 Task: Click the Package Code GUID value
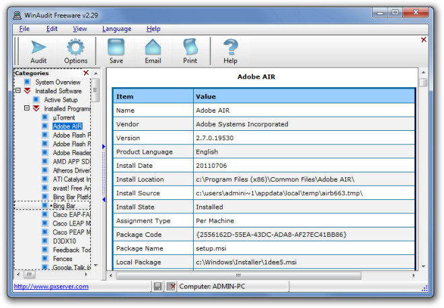(x=271, y=235)
